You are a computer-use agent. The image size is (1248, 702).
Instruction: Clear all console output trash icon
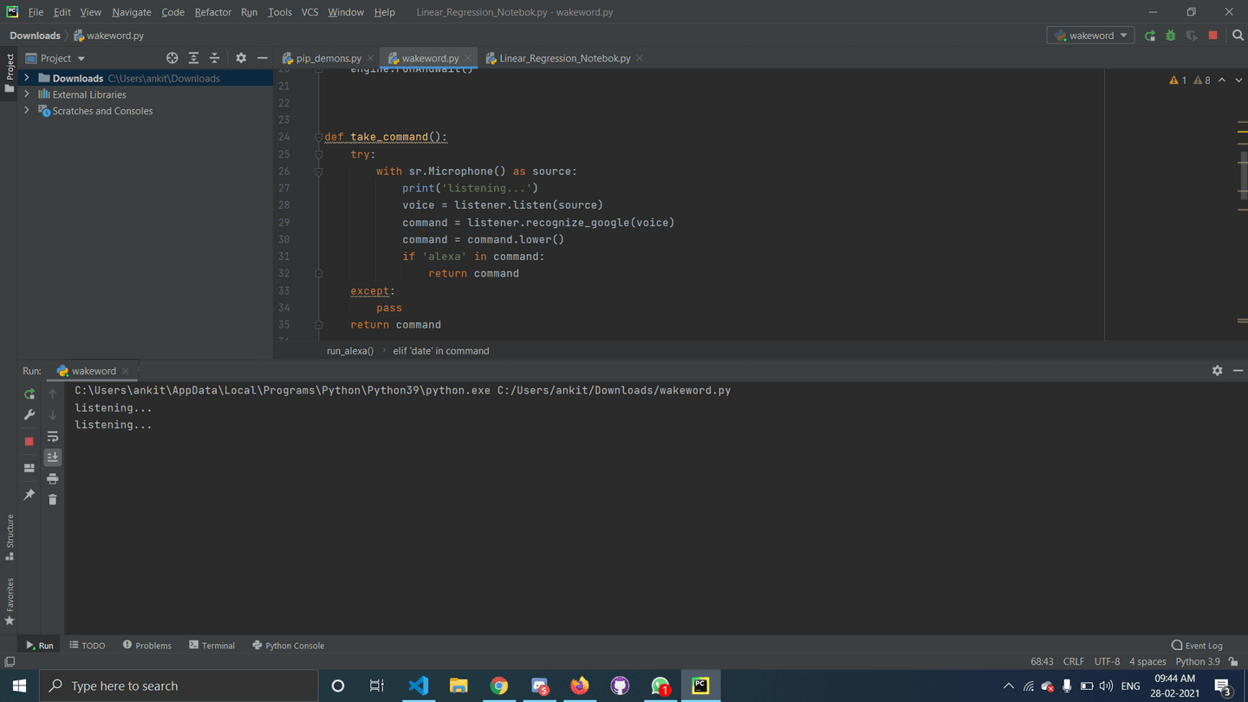(53, 499)
